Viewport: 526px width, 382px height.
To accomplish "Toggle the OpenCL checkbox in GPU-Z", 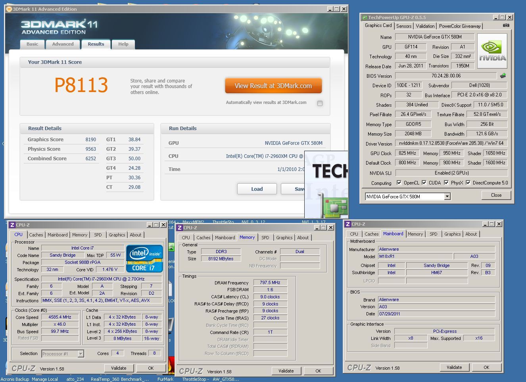I will tap(399, 183).
